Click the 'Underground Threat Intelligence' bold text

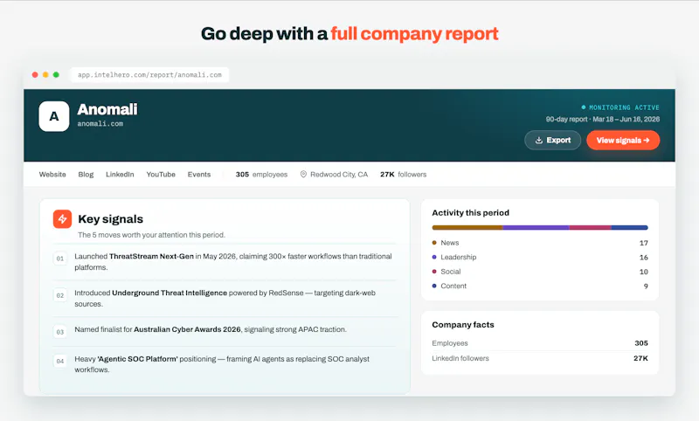(170, 293)
